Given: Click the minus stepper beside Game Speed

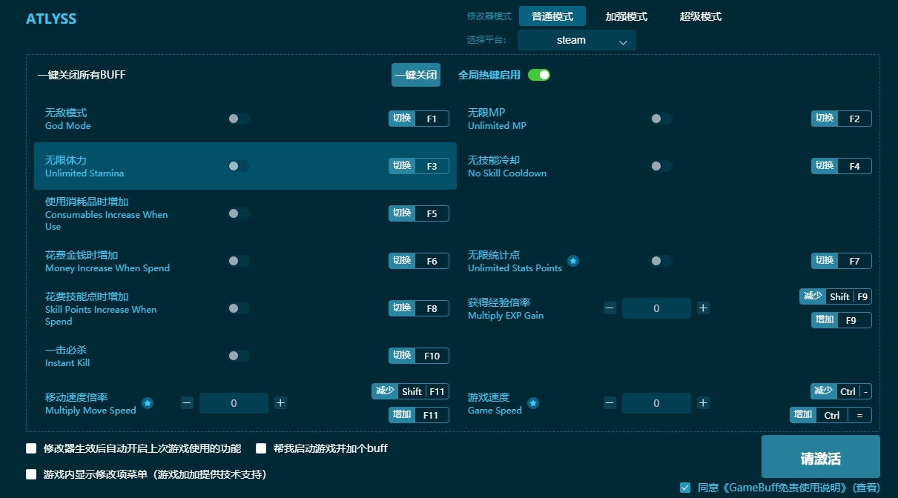Looking at the screenshot, I should (x=610, y=403).
